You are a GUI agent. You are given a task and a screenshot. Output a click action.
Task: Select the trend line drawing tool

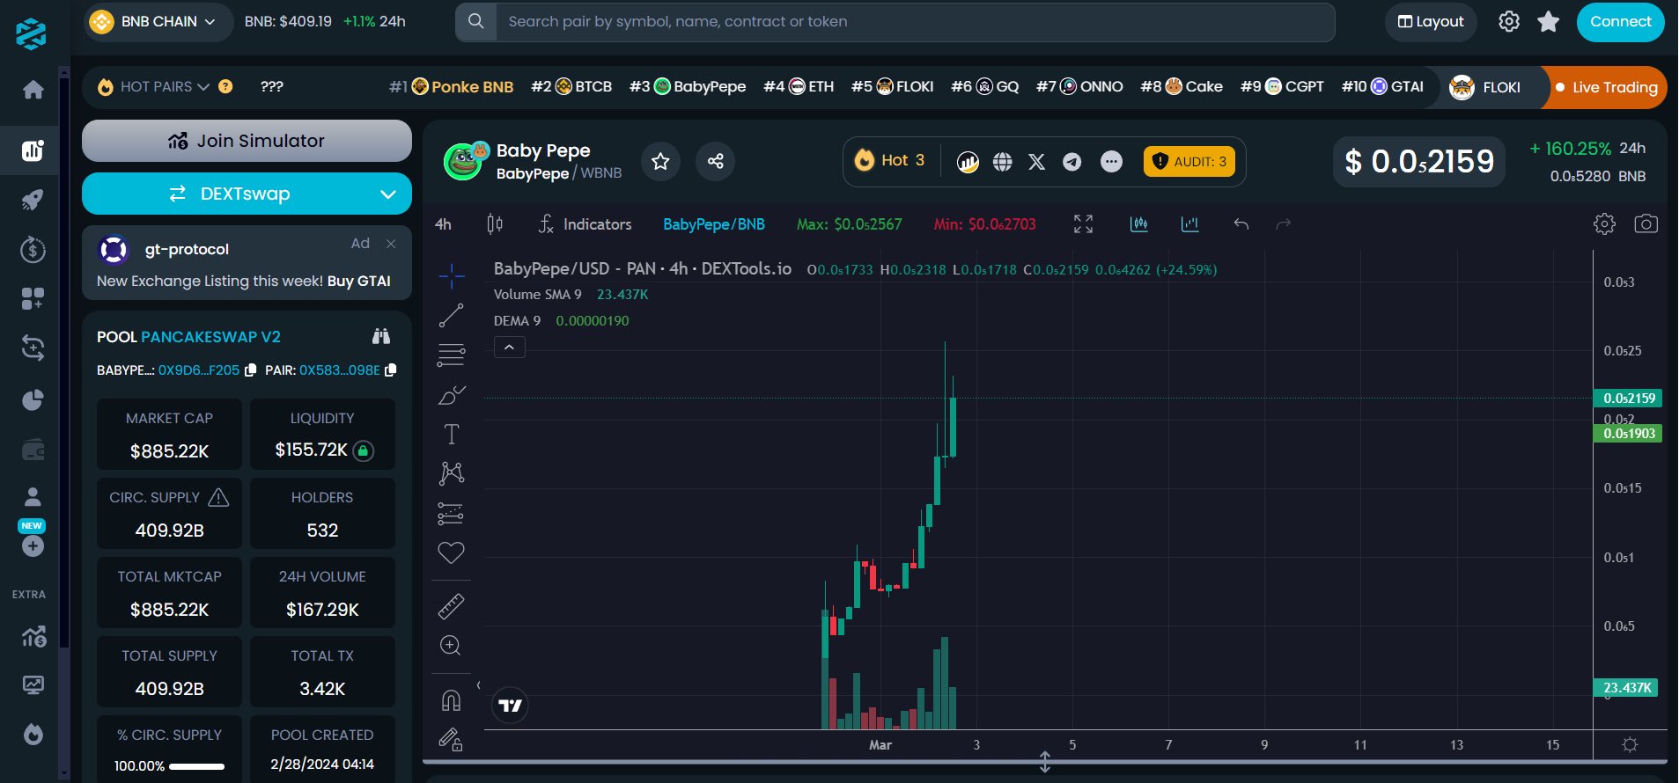click(451, 315)
